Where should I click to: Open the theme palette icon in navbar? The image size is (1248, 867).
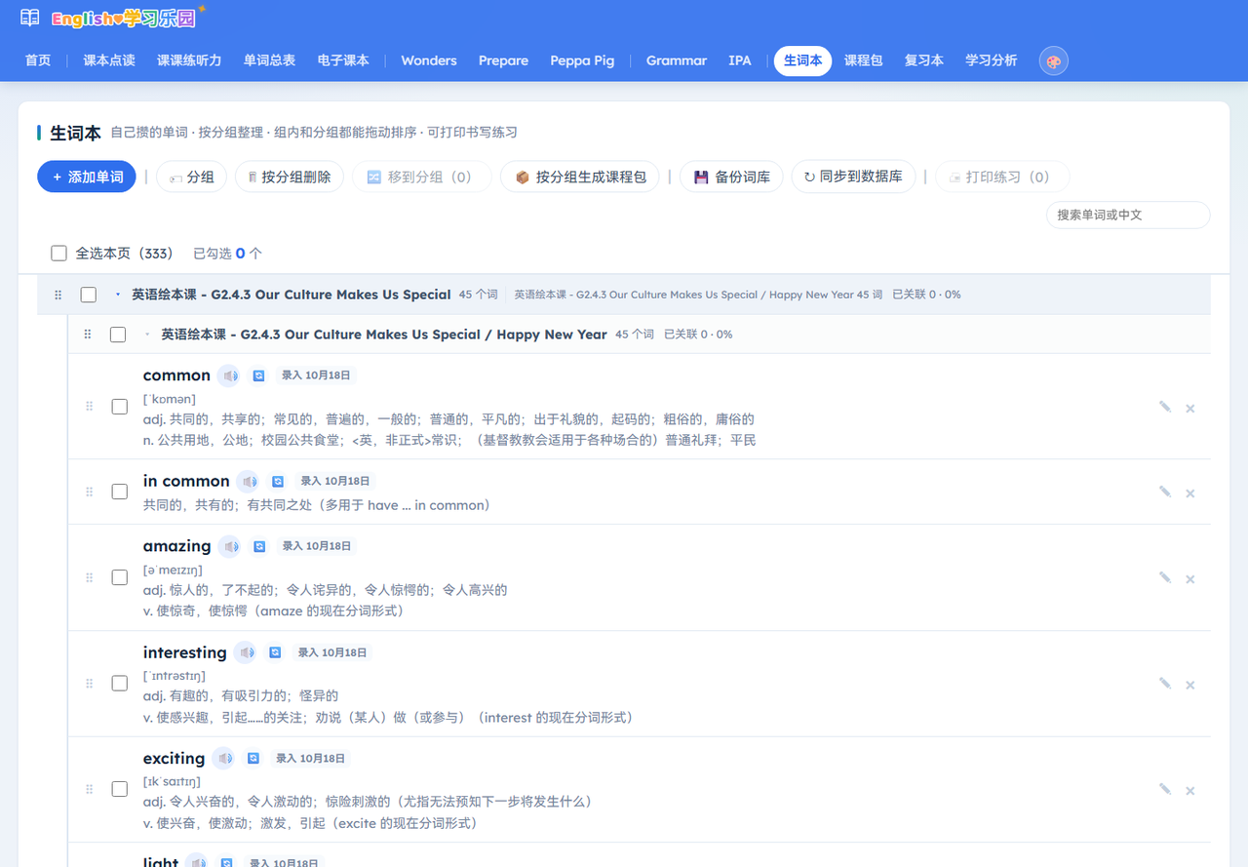pyautogui.click(x=1053, y=60)
